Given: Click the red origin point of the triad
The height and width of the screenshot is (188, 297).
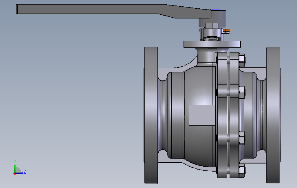Looking at the screenshot, I should (14, 174).
